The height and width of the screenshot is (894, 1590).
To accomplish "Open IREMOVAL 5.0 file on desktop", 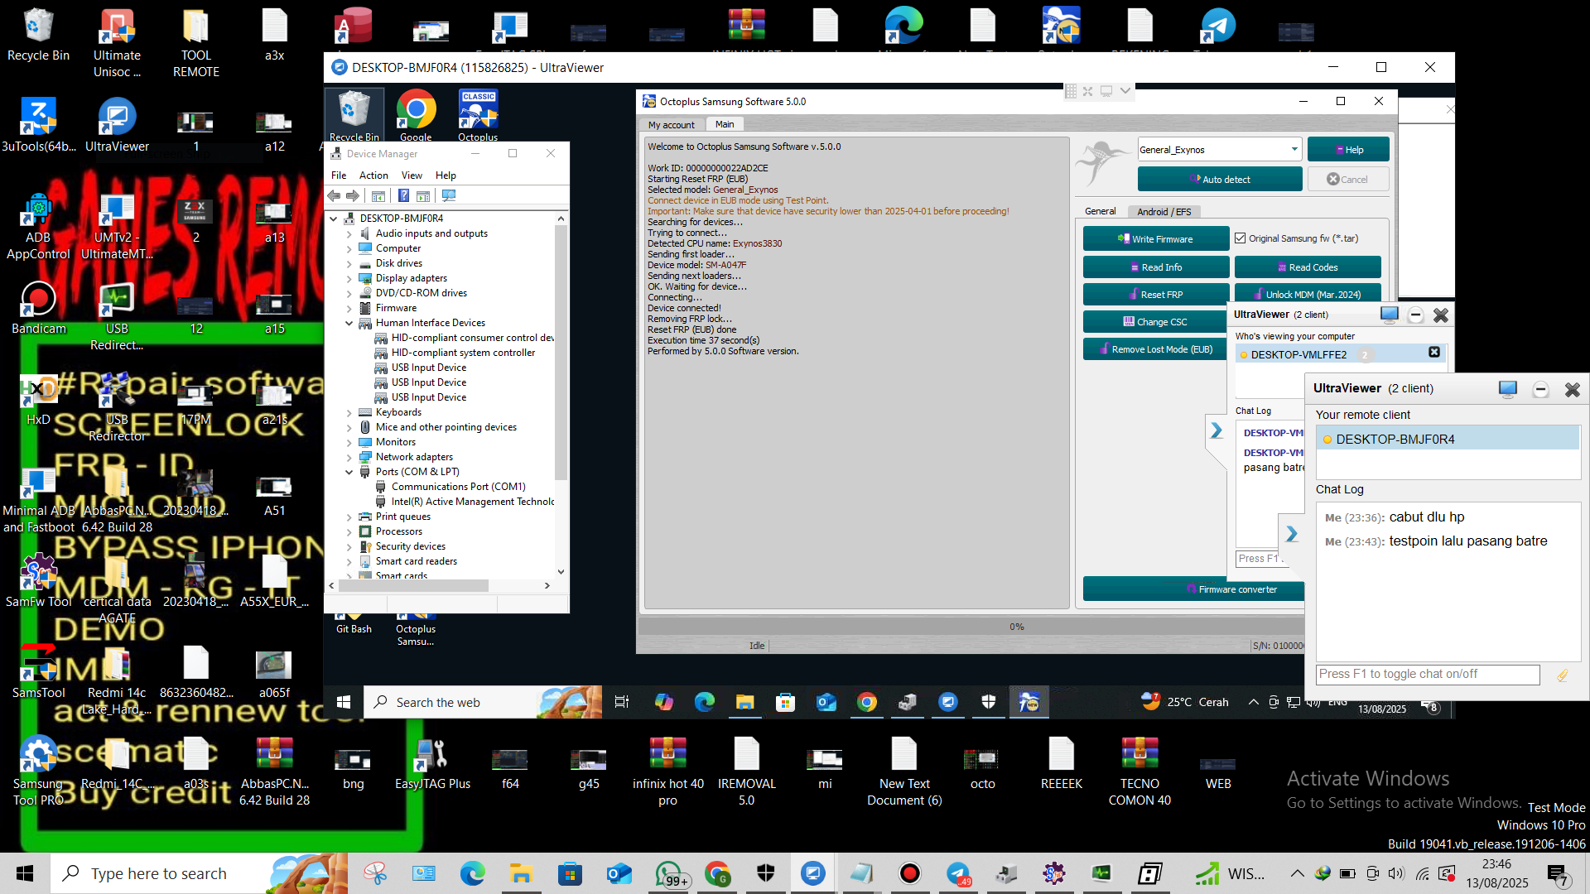I will [746, 770].
